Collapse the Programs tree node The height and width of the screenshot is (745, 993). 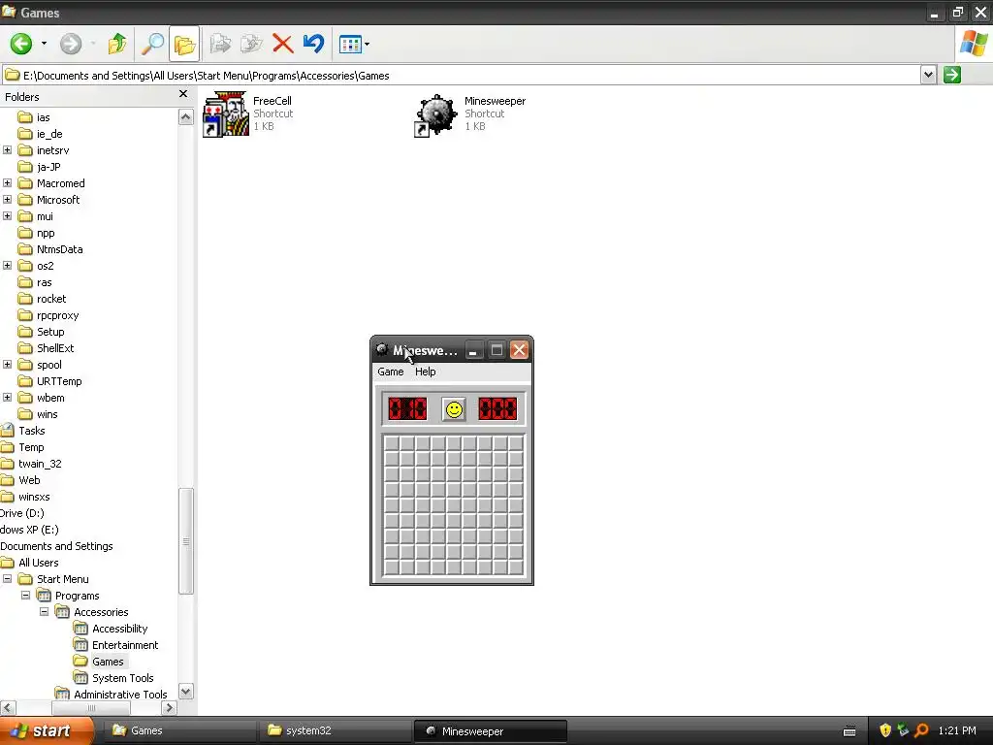(x=25, y=596)
